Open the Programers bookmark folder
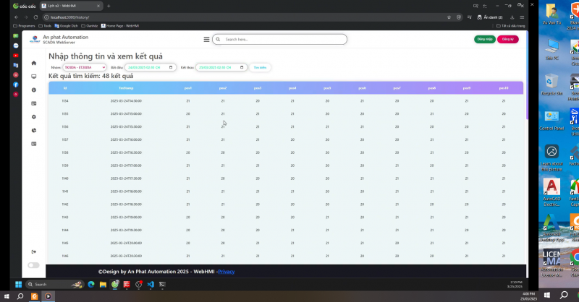Image resolution: width=579 pixels, height=302 pixels. click(x=24, y=26)
